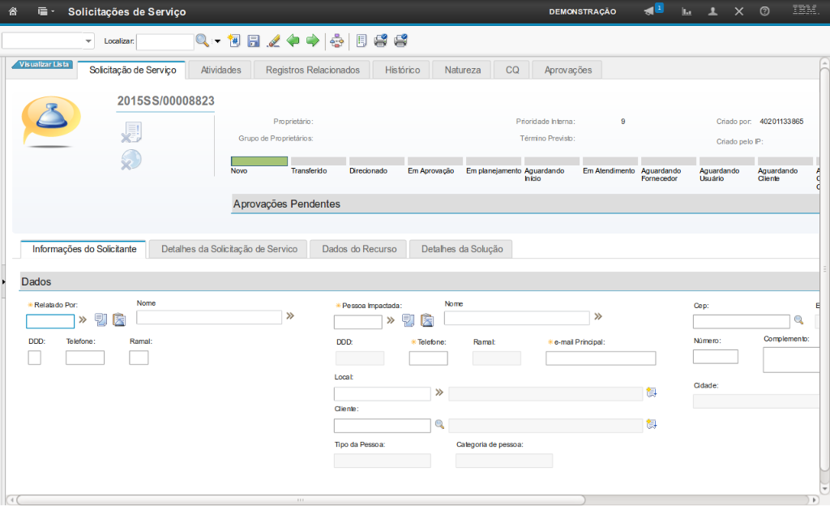The height and width of the screenshot is (506, 830).
Task: Expand the search options arrow beside Localizar
Action: [217, 41]
